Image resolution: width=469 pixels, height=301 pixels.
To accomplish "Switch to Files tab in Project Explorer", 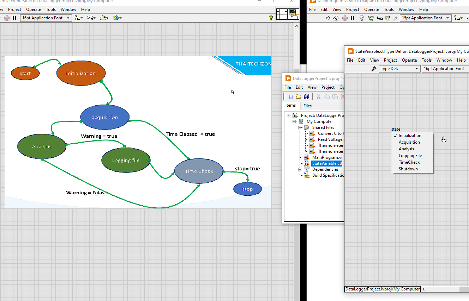I will [x=308, y=106].
